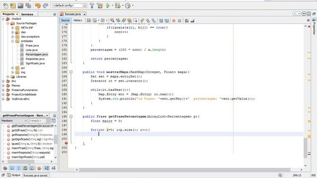
Task: Click the Debug Project icon
Action: click(x=118, y=5)
